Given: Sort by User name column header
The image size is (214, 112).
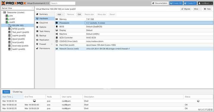Looking at the screenshot, I should (72, 97).
